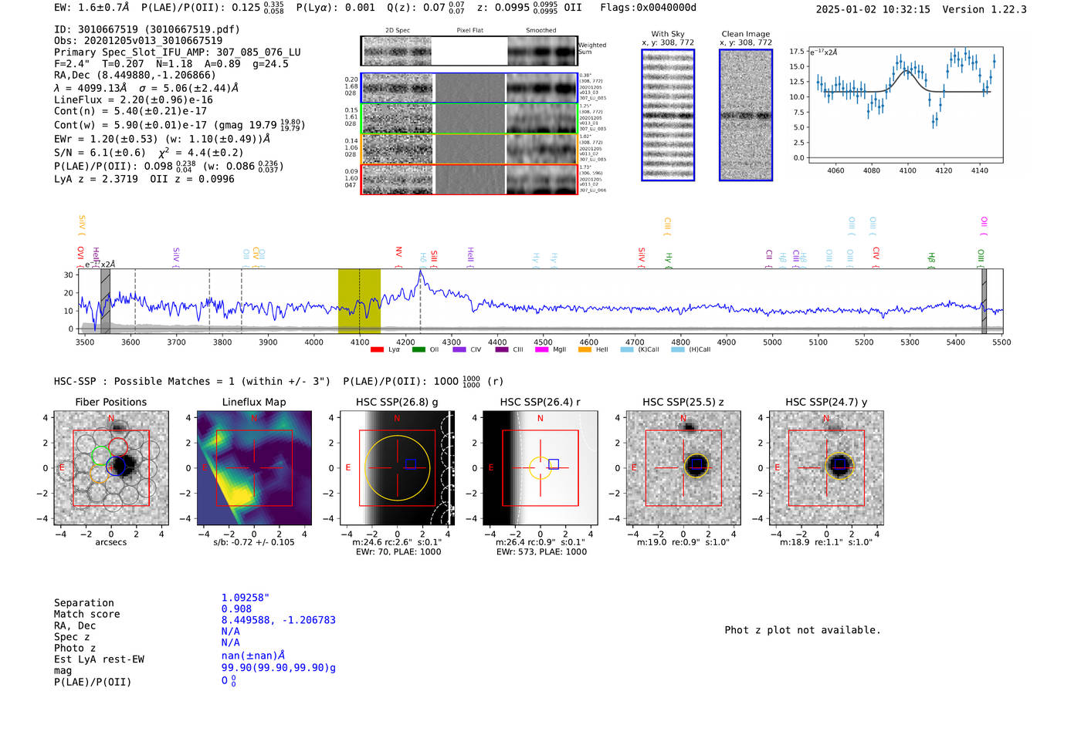Image resolution: width=1081 pixels, height=735 pixels.
Task: Click the orange HeII legend swatch
Action: coord(585,349)
